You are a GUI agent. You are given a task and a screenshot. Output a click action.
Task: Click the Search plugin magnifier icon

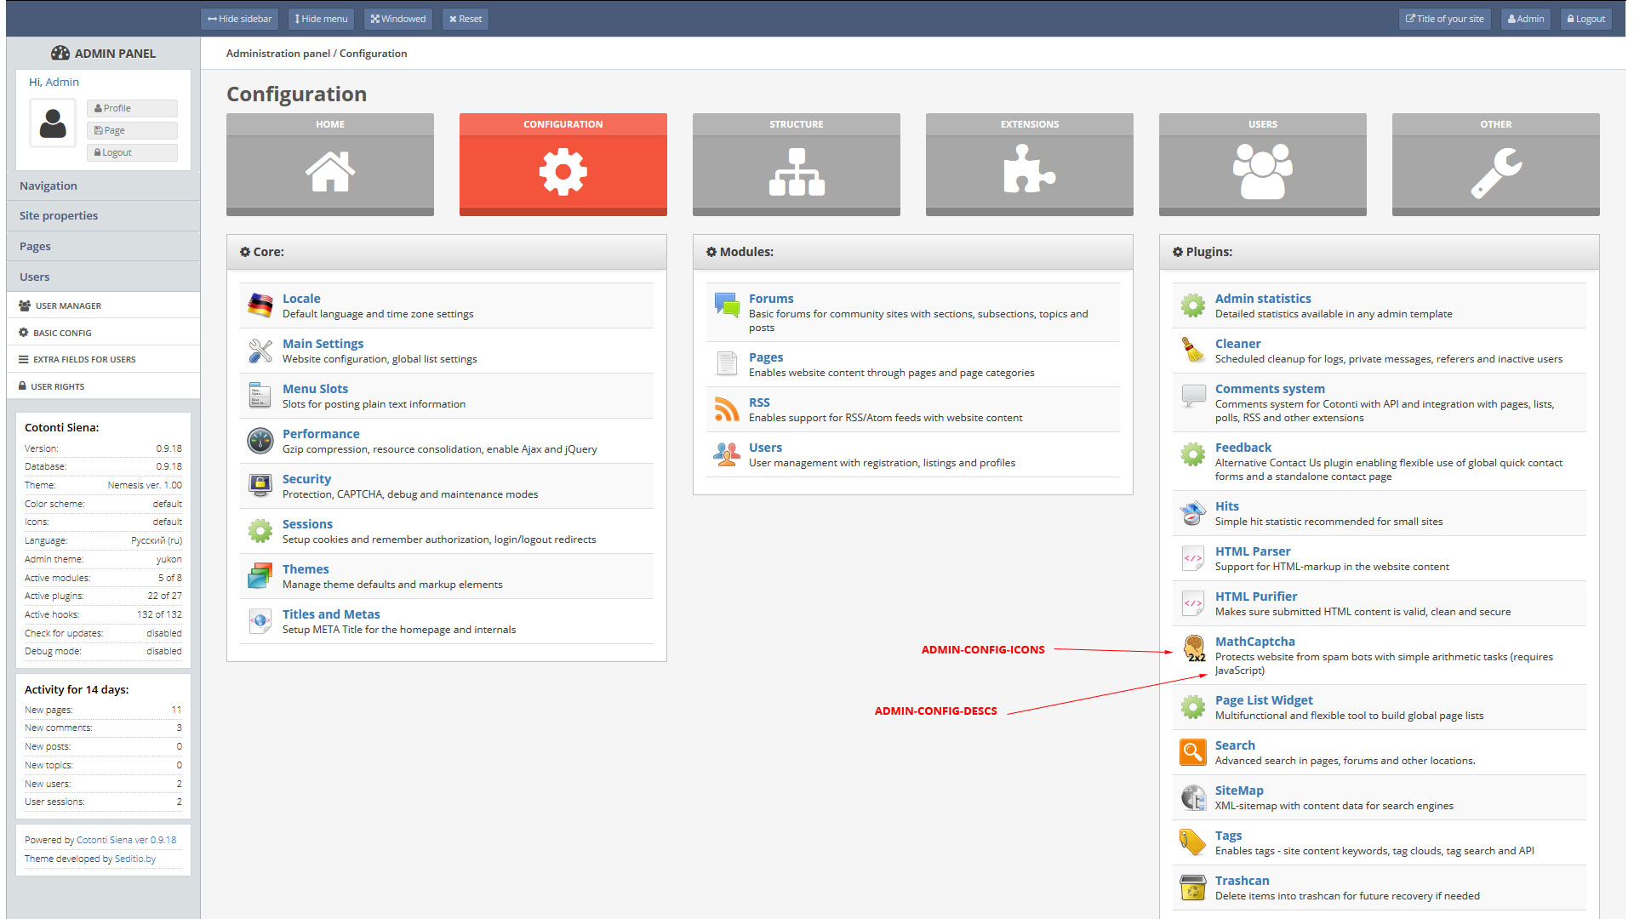click(x=1192, y=752)
